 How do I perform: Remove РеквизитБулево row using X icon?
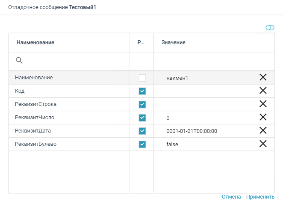coord(263,144)
